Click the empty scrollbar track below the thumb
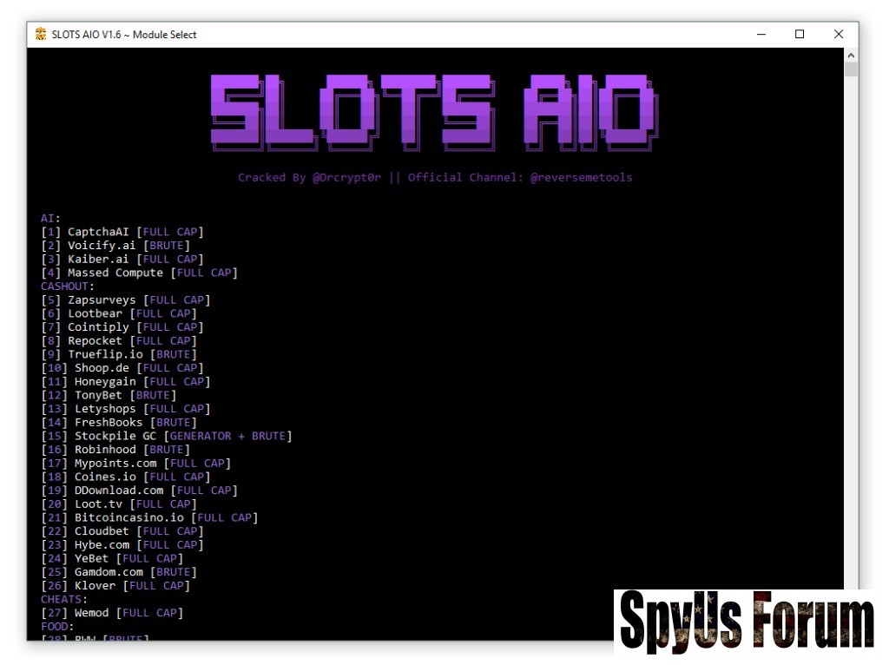 coord(851,347)
